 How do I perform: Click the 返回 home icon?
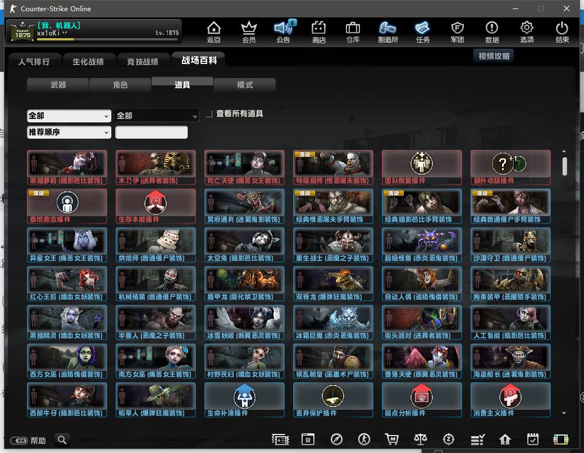coord(214,32)
